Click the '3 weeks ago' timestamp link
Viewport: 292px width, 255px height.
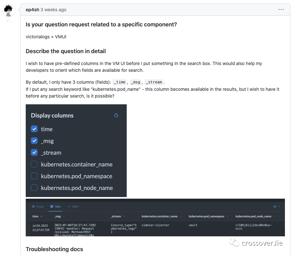tap(53, 10)
